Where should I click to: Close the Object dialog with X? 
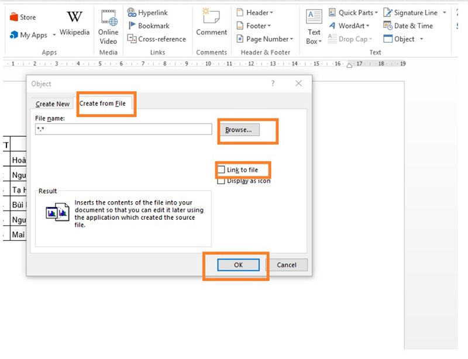tap(298, 83)
